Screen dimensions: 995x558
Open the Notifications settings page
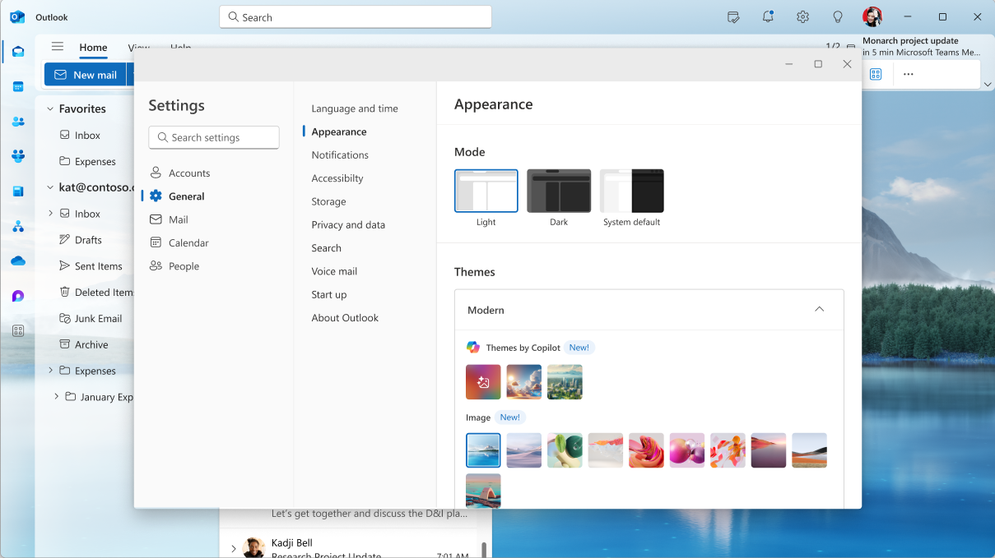(x=339, y=154)
